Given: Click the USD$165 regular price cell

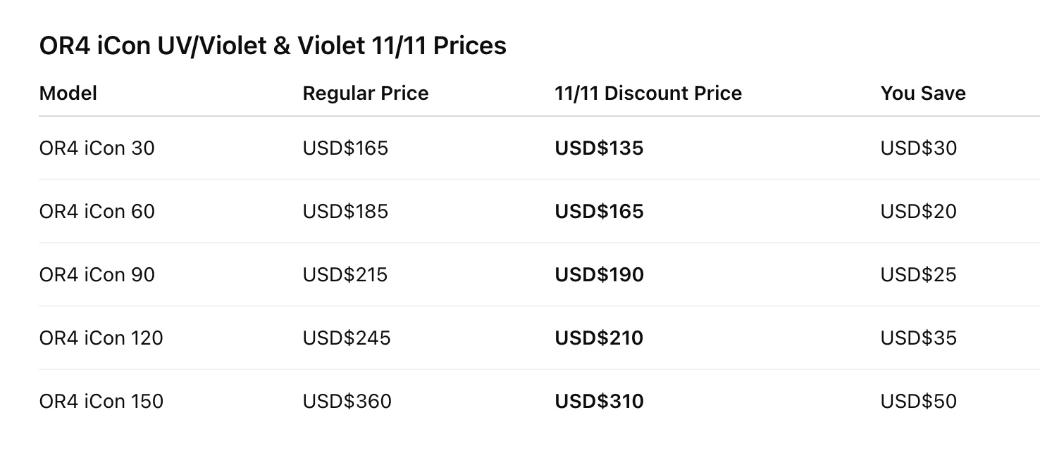Looking at the screenshot, I should (x=345, y=148).
